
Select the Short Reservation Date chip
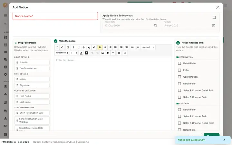click(x=32, y=113)
